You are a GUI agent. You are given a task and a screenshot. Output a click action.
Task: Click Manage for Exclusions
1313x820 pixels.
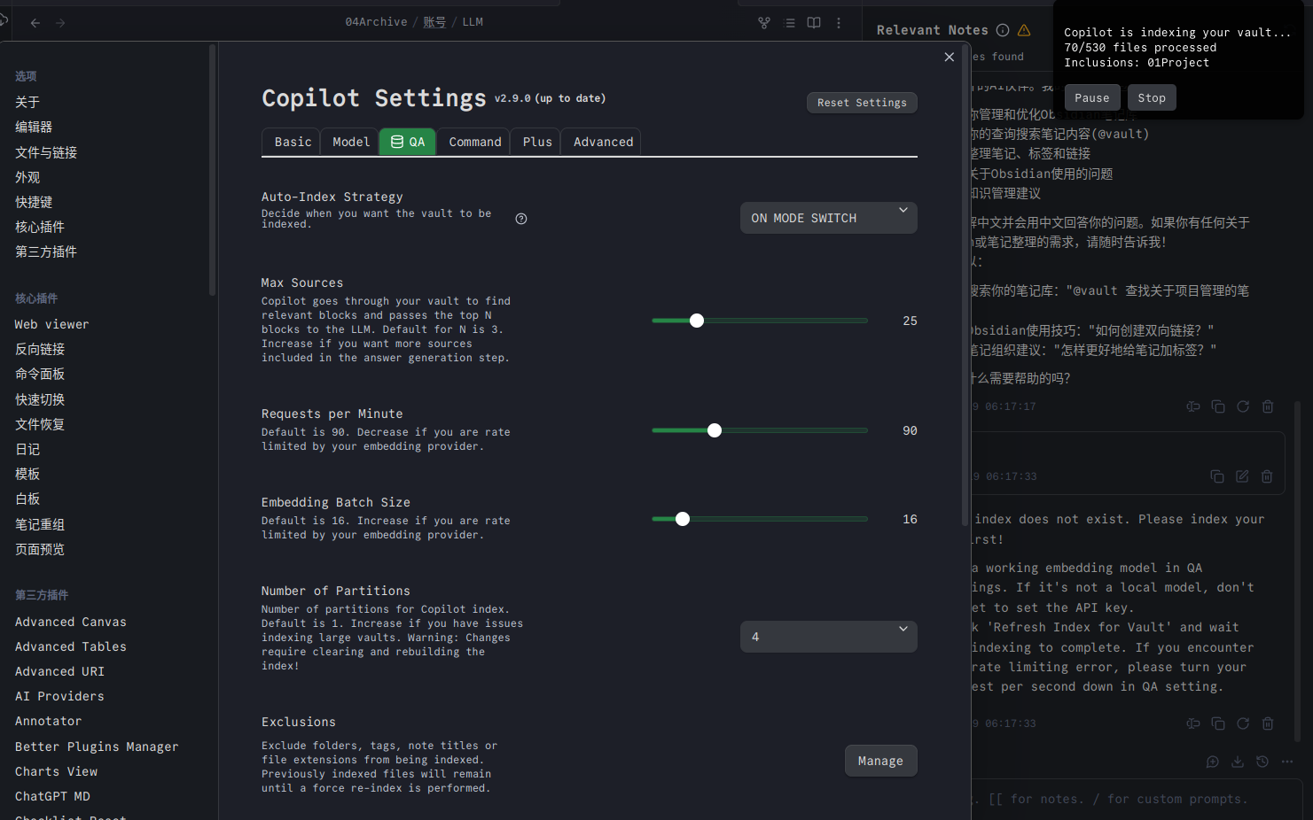[879, 761]
